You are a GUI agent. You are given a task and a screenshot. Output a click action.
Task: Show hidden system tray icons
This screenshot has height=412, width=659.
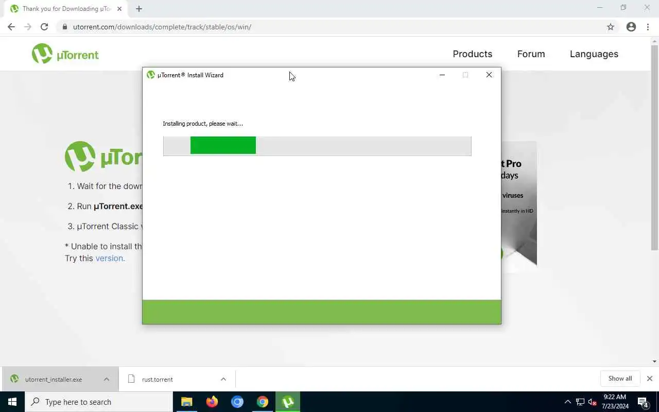pyautogui.click(x=568, y=402)
